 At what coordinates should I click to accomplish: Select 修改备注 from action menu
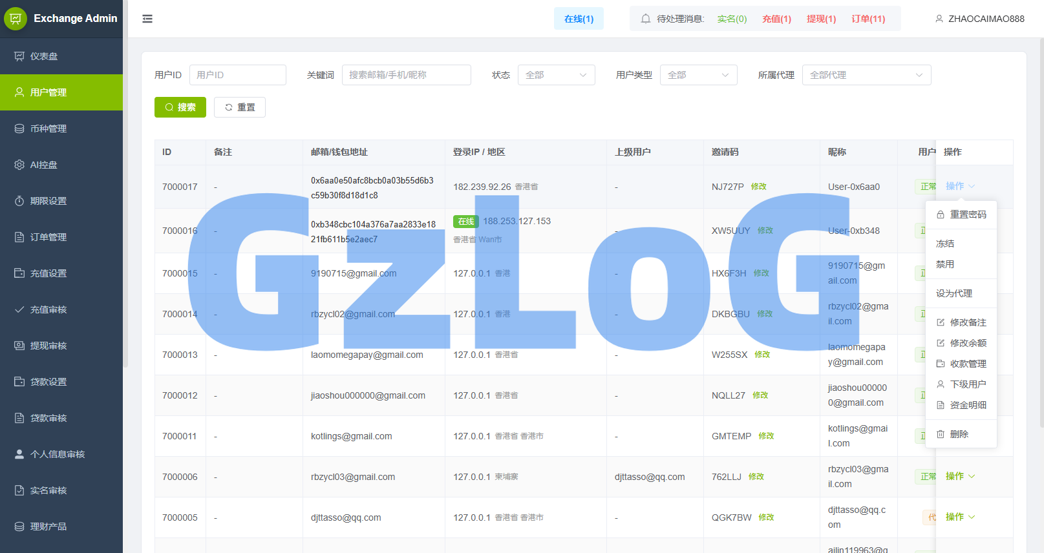pos(961,322)
